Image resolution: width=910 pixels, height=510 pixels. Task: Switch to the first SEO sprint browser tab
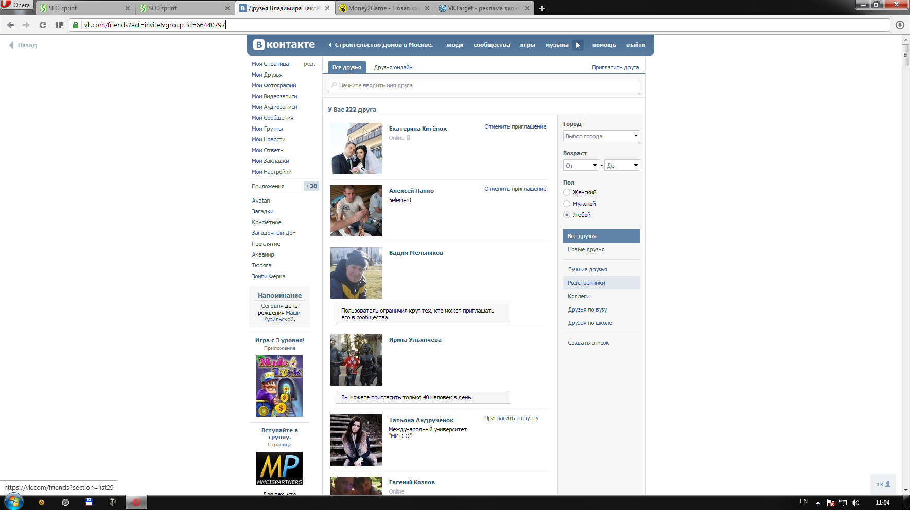(x=85, y=8)
